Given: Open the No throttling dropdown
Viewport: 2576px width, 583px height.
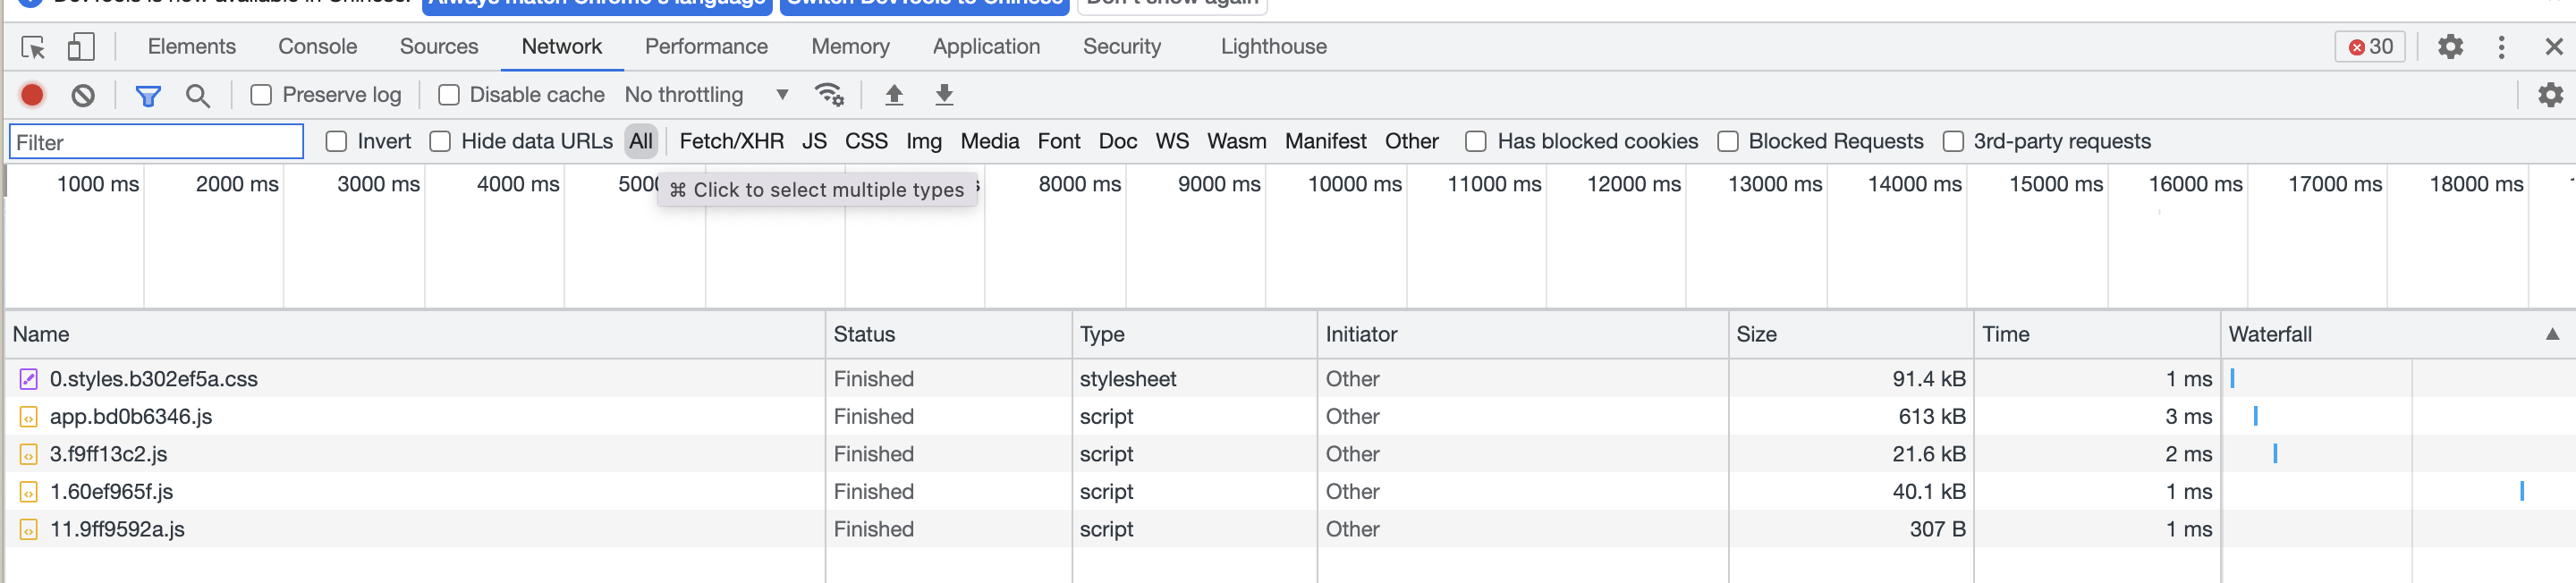Looking at the screenshot, I should click(706, 95).
